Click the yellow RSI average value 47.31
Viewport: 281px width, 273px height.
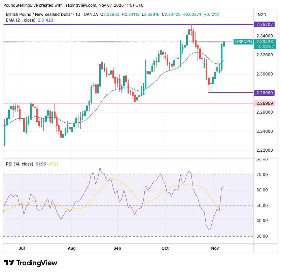pos(53,164)
